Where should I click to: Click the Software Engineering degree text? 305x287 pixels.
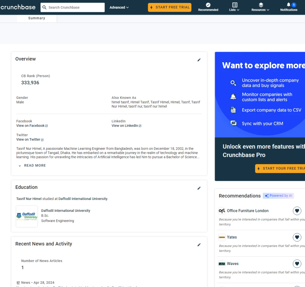point(57,221)
